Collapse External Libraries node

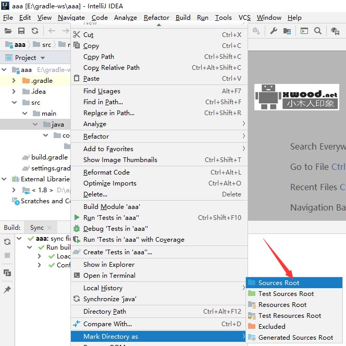point(4,179)
